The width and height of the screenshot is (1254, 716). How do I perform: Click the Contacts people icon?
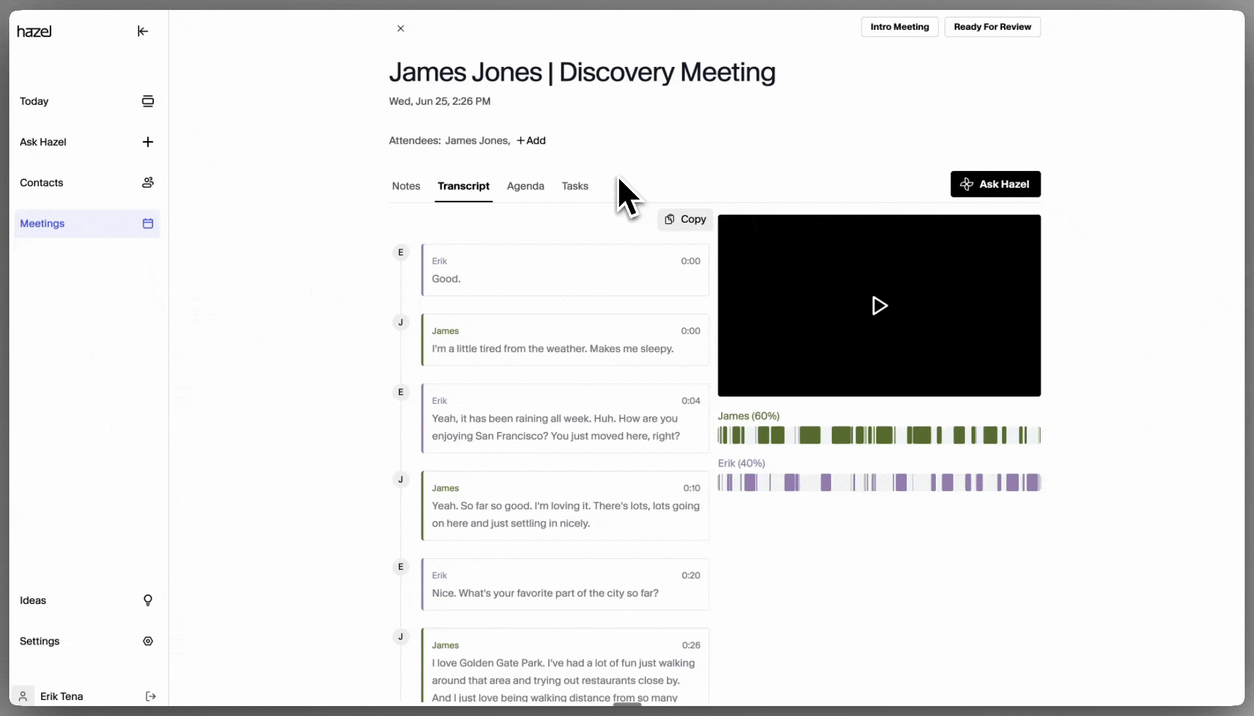click(x=148, y=182)
